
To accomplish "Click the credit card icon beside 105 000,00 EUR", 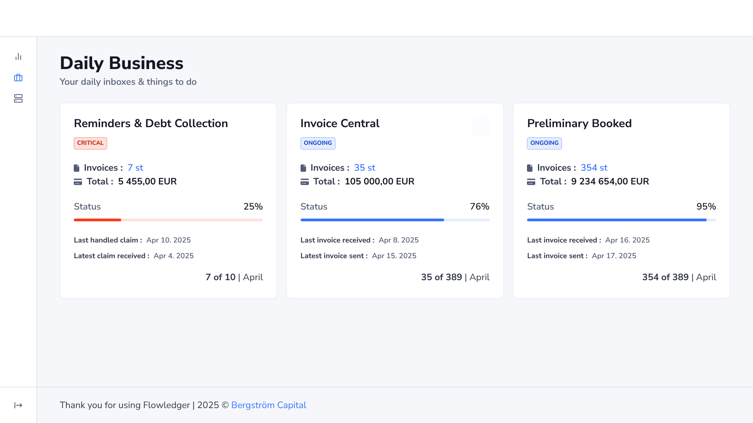I will [304, 182].
